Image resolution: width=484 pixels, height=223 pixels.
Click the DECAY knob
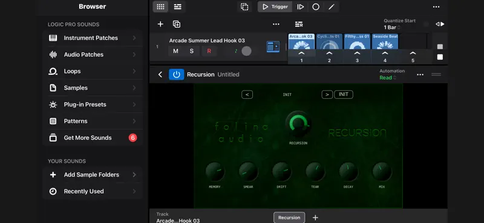pos(349,172)
